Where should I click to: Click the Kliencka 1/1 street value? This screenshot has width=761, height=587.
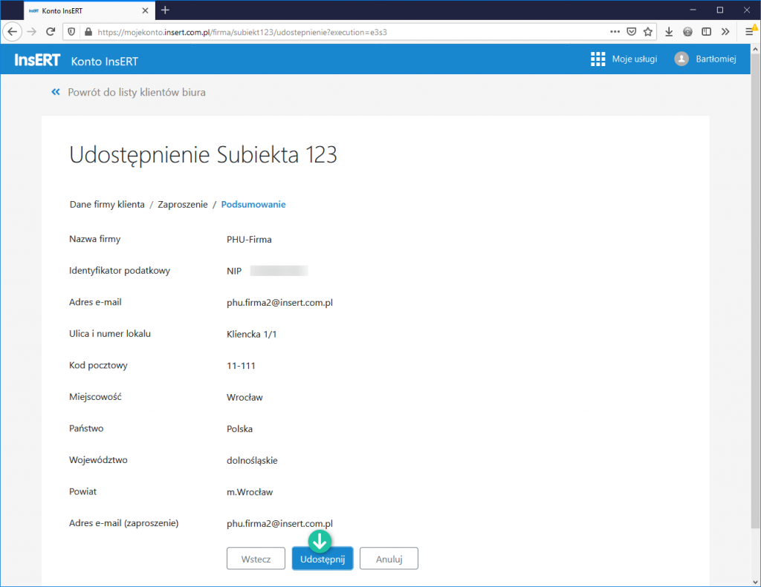click(x=251, y=334)
